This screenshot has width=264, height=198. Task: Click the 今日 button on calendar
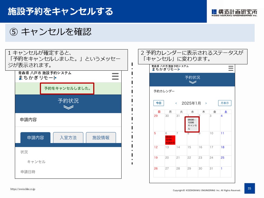click(159, 103)
